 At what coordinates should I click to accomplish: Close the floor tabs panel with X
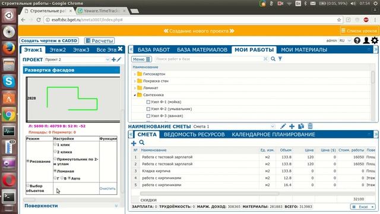point(120,49)
